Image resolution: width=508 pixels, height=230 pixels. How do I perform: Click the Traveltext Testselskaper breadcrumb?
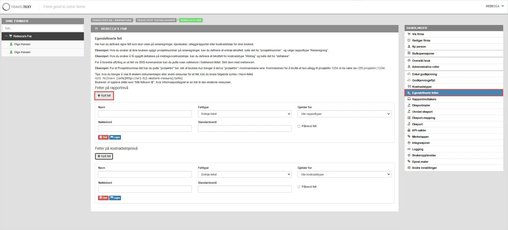coord(156,20)
